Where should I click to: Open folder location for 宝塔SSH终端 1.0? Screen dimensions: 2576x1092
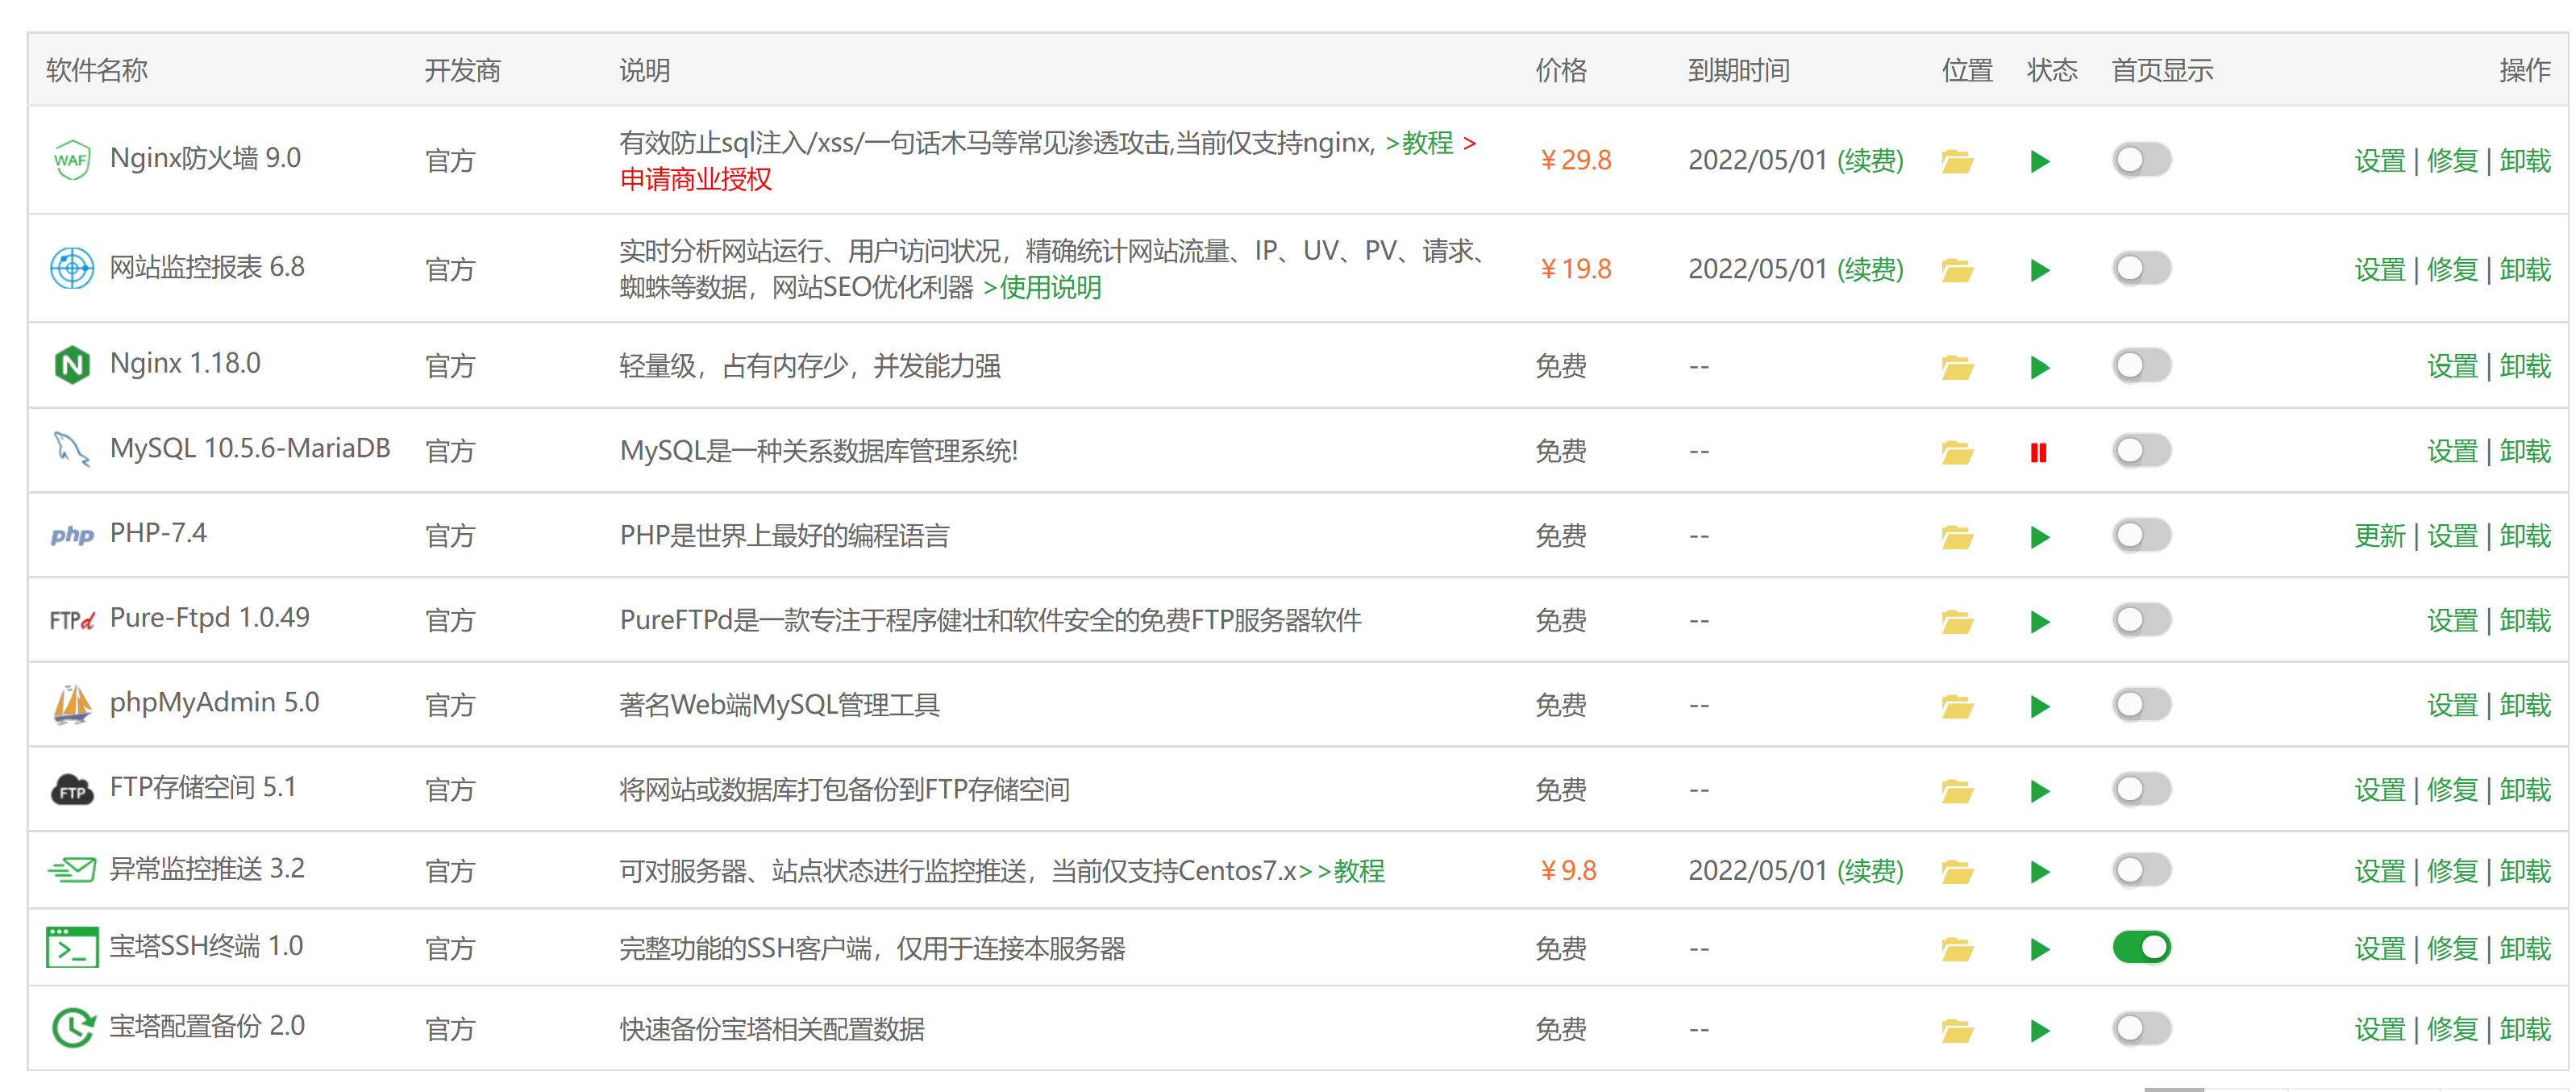[x=1957, y=949]
